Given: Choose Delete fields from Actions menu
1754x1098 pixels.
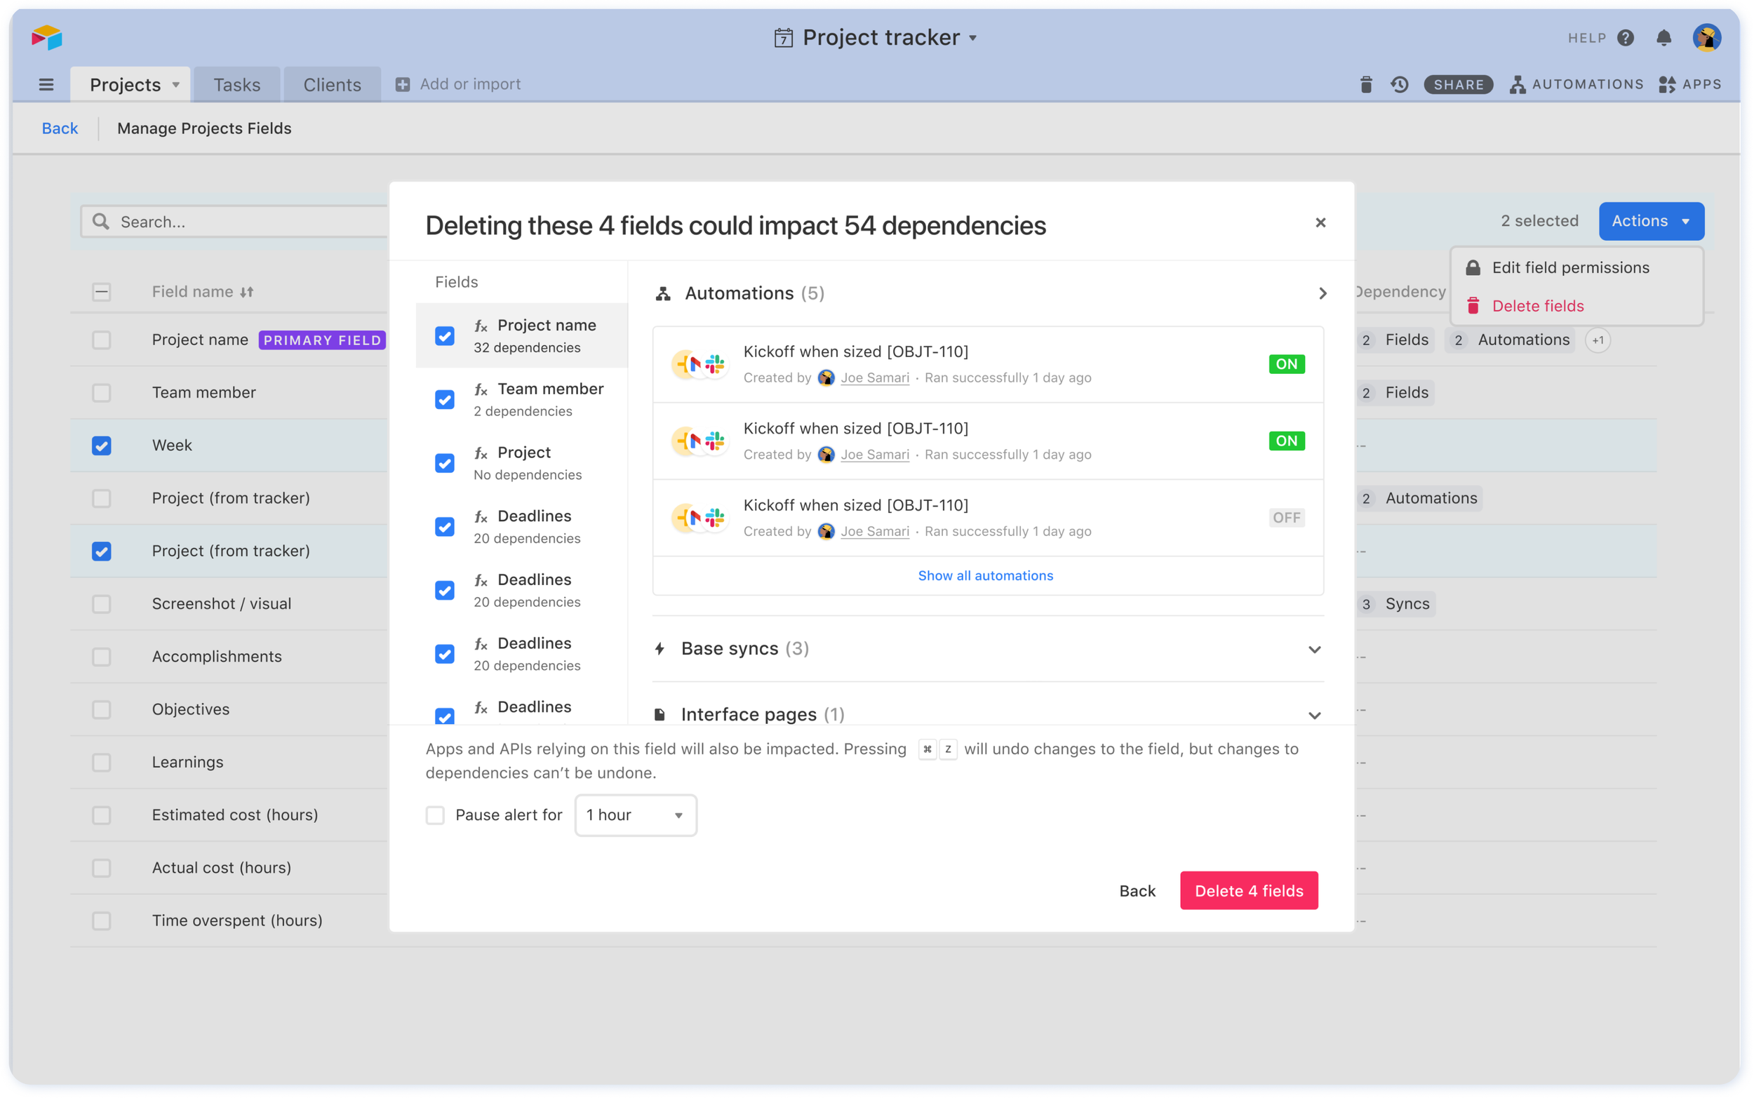Looking at the screenshot, I should pyautogui.click(x=1538, y=306).
